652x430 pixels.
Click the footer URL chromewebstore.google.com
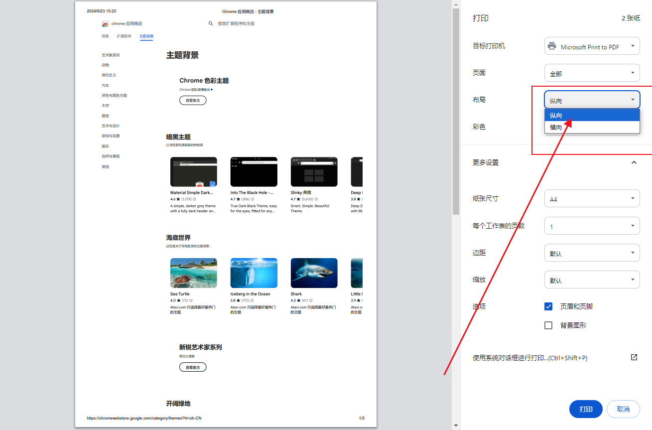(144, 418)
